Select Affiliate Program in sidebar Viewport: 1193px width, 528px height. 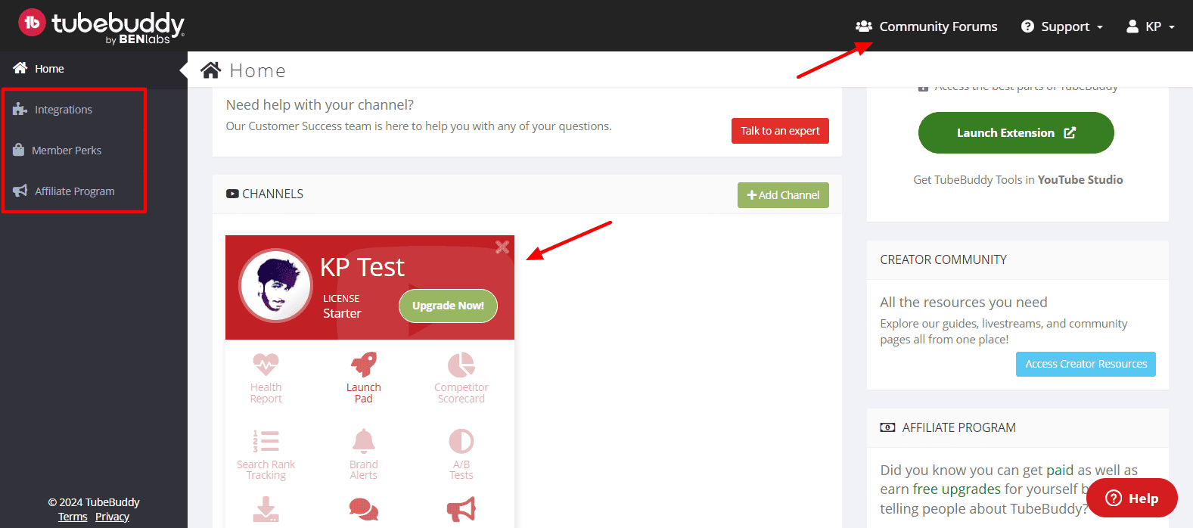74,191
